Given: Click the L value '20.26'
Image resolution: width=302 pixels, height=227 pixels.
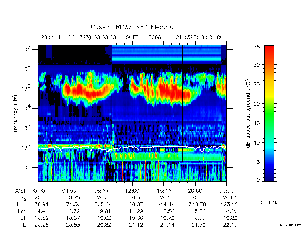Looking at the screenshot, I should tap(42, 225).
